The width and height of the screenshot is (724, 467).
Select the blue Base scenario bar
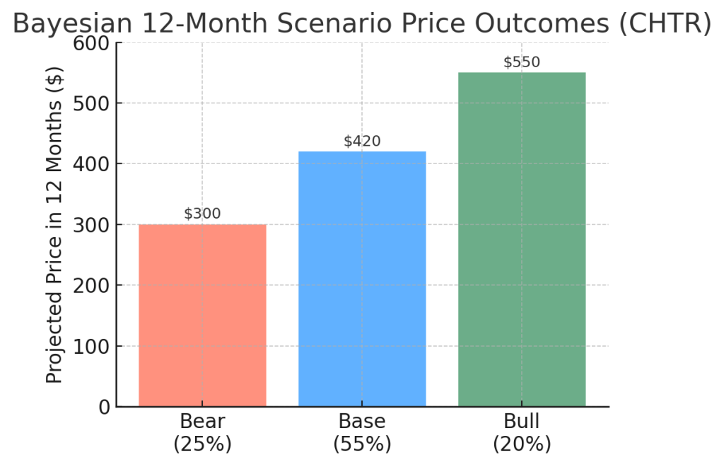click(x=362, y=279)
